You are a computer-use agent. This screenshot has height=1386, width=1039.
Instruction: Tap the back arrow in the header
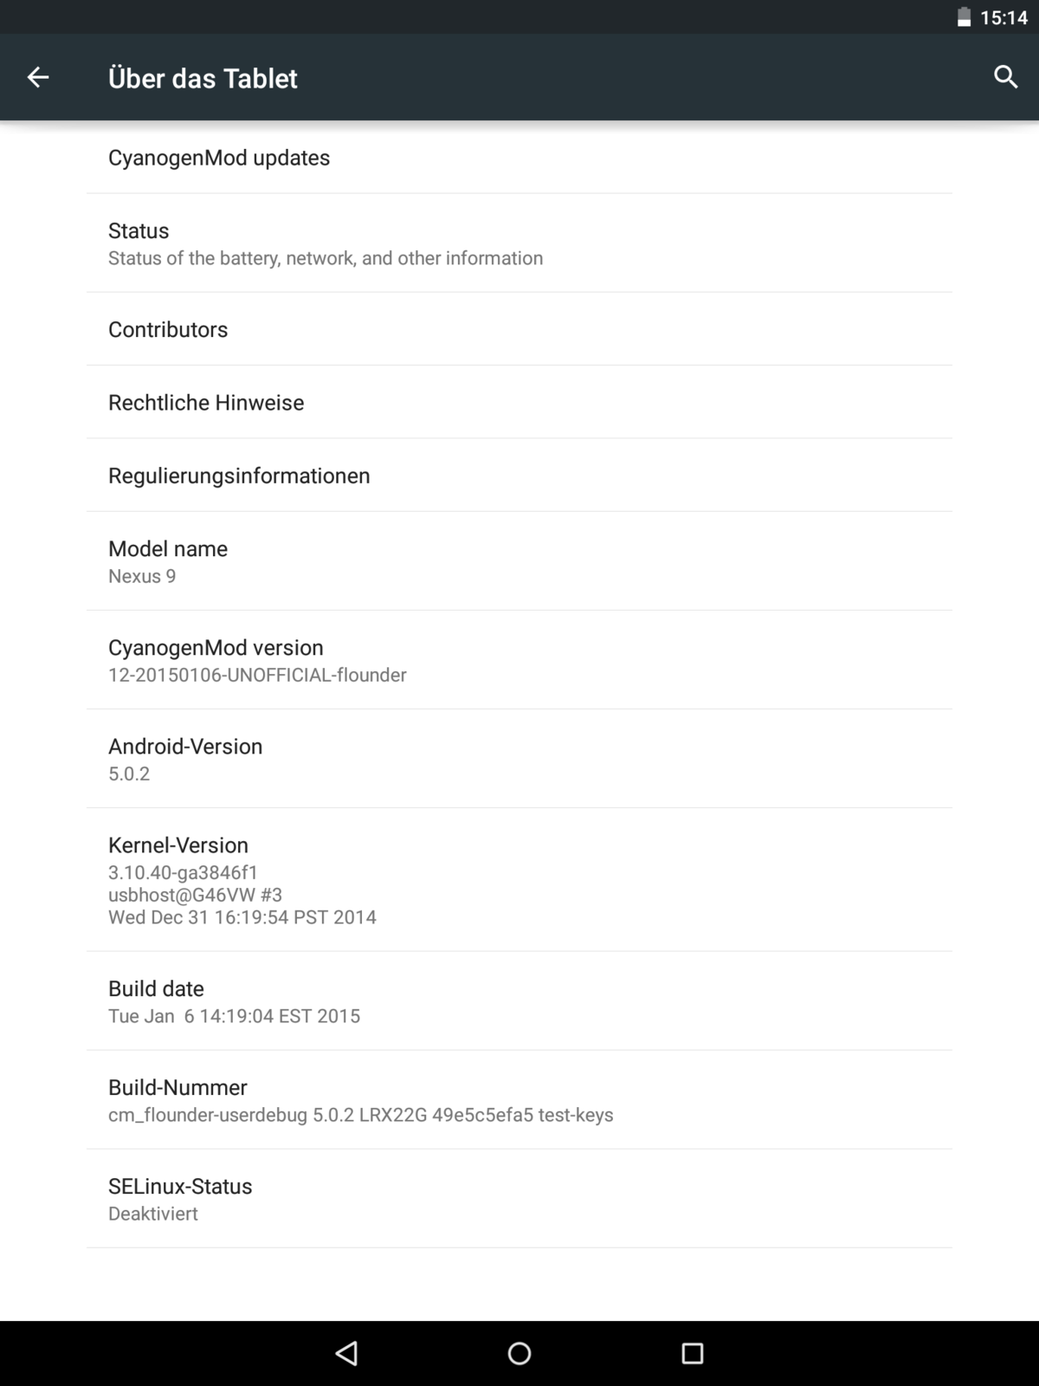coord(38,78)
